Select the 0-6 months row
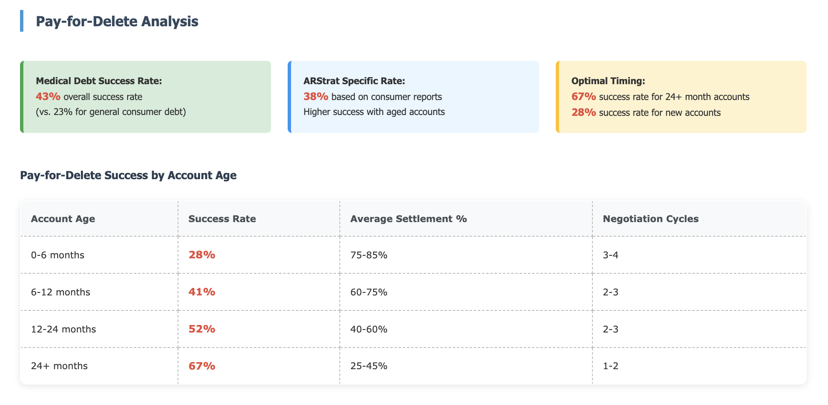This screenshot has width=828, height=405. [413, 255]
